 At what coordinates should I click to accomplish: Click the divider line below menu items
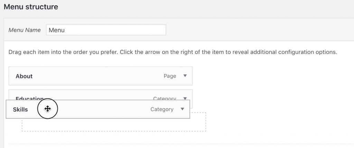181,144
